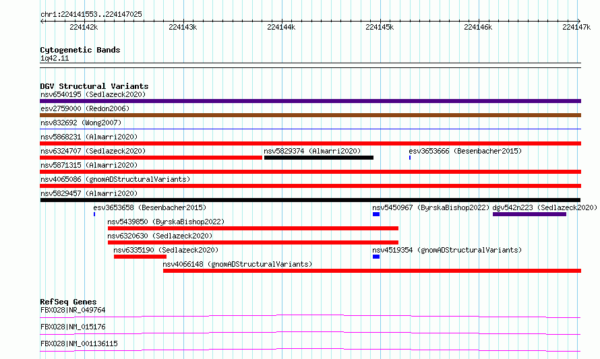The image size is (600, 359).
Task: Select the short red nsv6335190 bar
Action: (x=140, y=257)
